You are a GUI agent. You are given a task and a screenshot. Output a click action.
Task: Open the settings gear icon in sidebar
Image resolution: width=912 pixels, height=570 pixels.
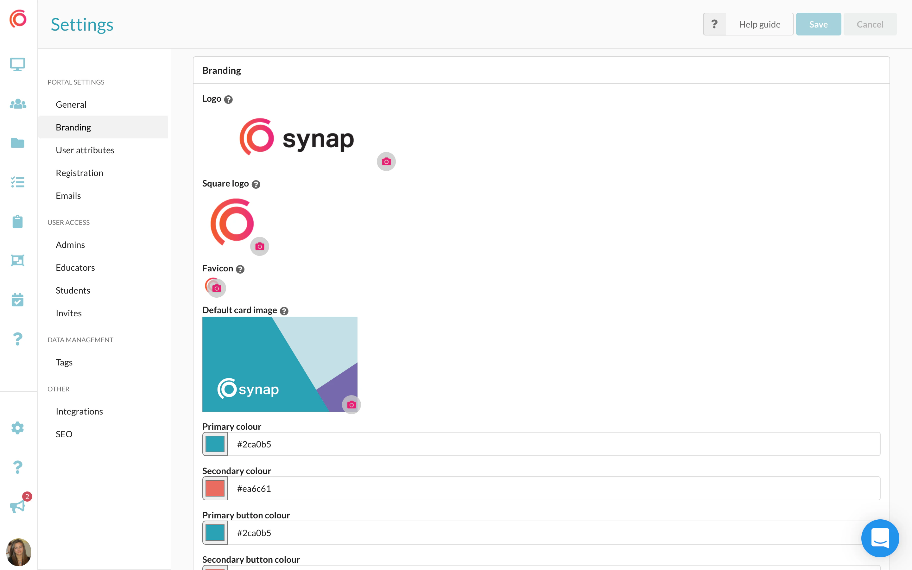click(x=18, y=428)
